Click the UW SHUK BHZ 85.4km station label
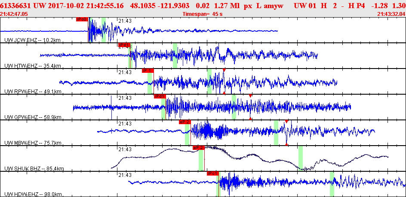Viewport: 406px width, 197px height. pyautogui.click(x=34, y=169)
